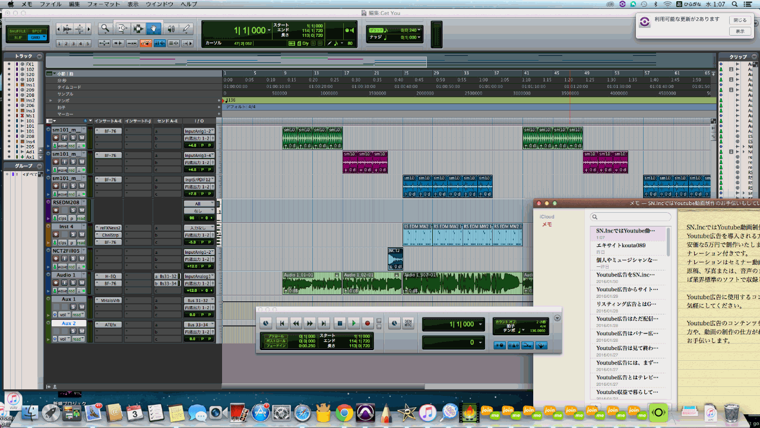
Task: Click the online clock icon in transport
Action: (266, 323)
